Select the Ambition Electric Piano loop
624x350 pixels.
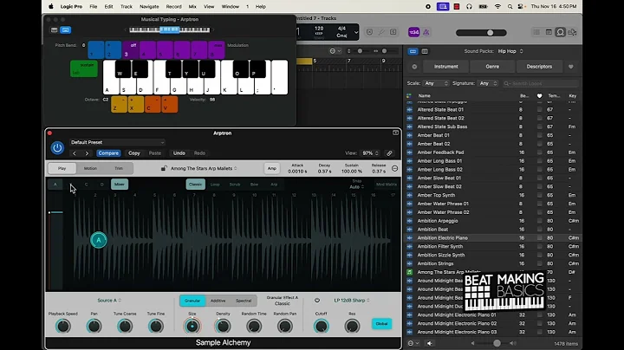pyautogui.click(x=492, y=238)
